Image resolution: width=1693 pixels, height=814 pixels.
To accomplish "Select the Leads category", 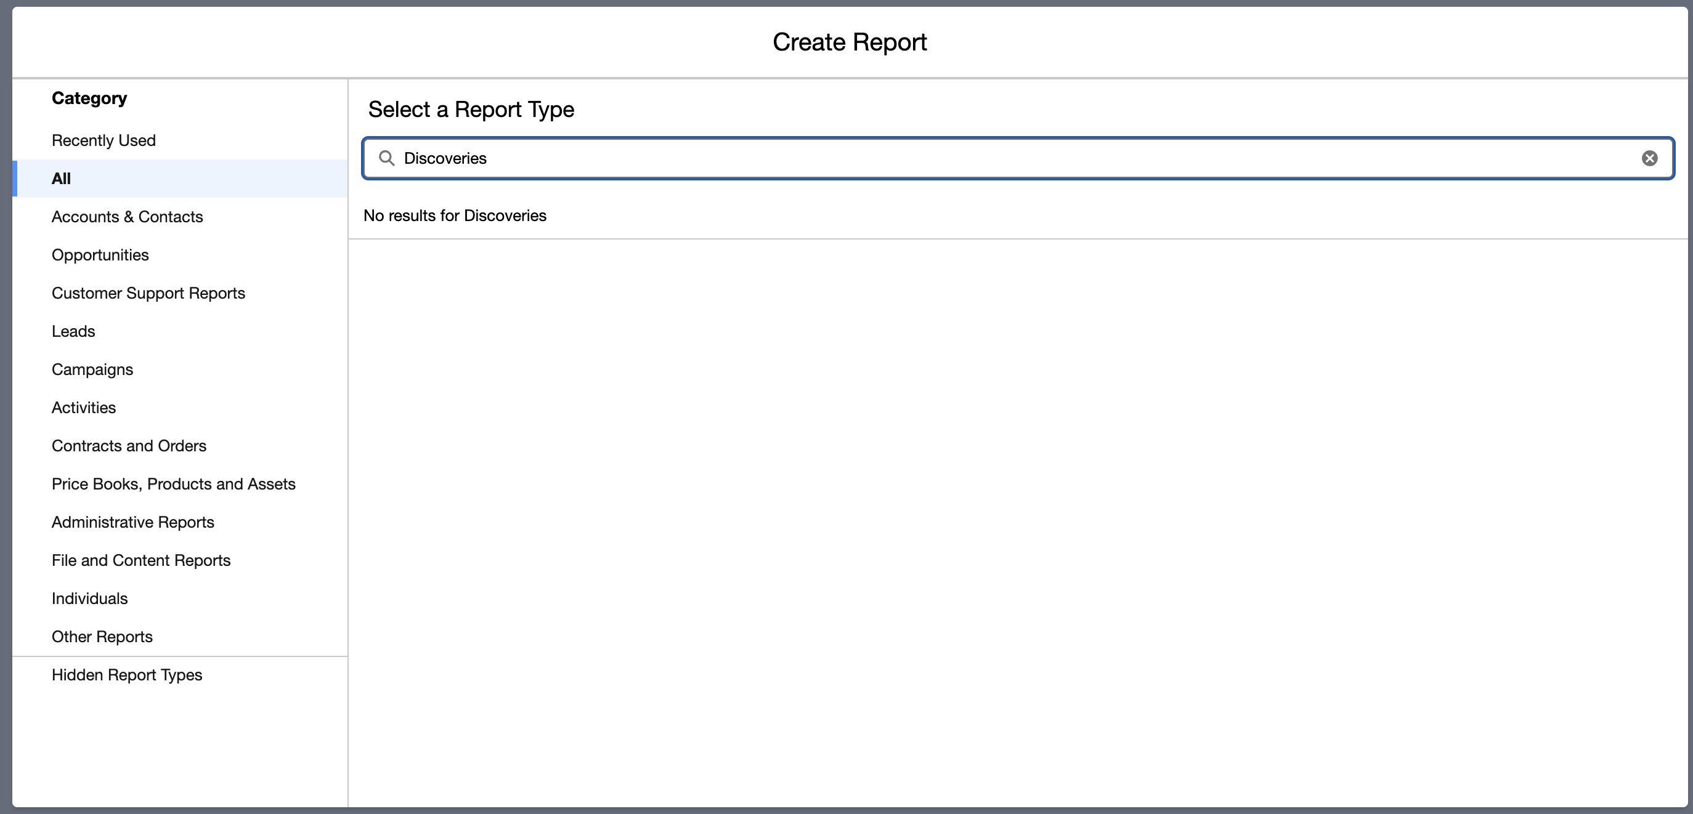I will (x=73, y=331).
